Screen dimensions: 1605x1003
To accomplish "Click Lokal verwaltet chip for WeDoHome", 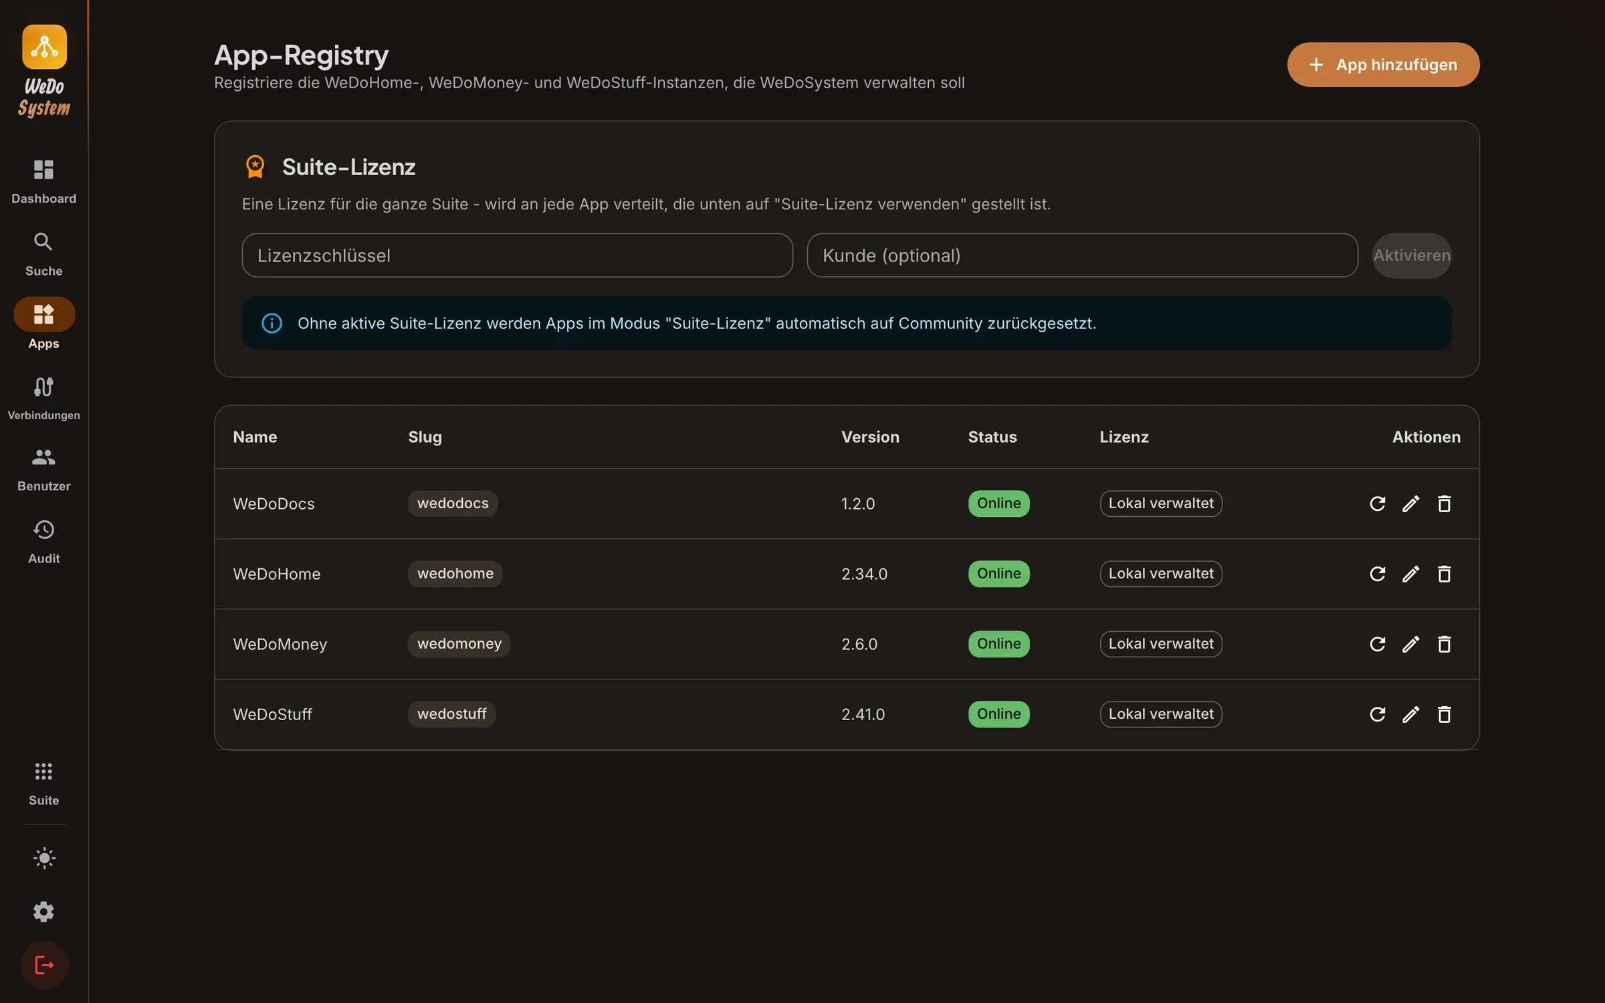I will tap(1161, 574).
